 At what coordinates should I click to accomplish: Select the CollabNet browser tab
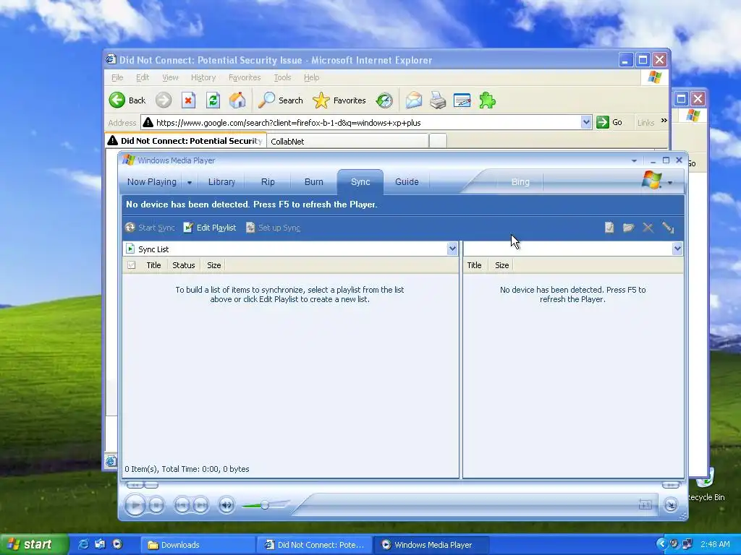click(348, 141)
